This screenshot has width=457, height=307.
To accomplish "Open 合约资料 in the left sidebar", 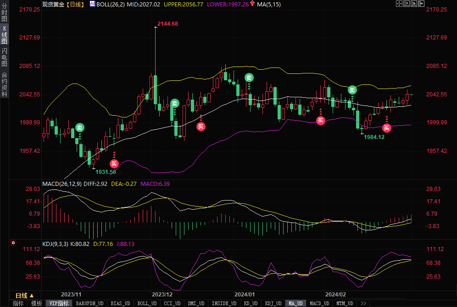I will click(4, 84).
